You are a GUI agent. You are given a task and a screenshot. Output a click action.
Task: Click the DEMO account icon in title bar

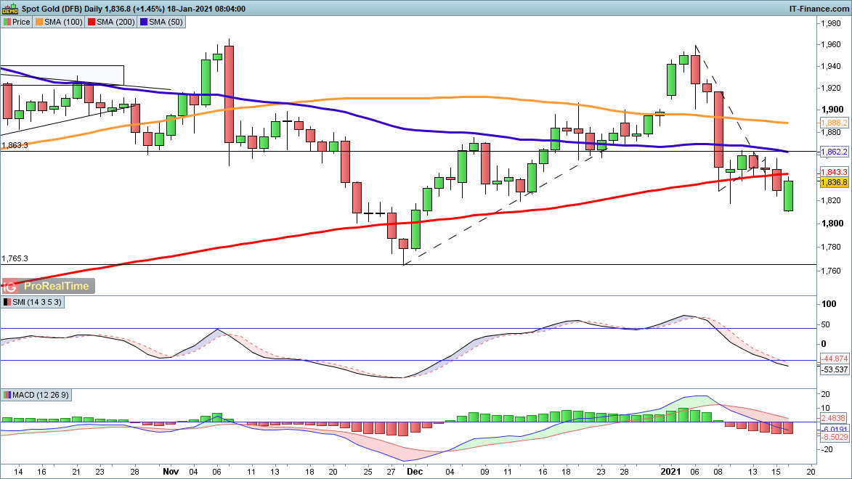(x=10, y=9)
